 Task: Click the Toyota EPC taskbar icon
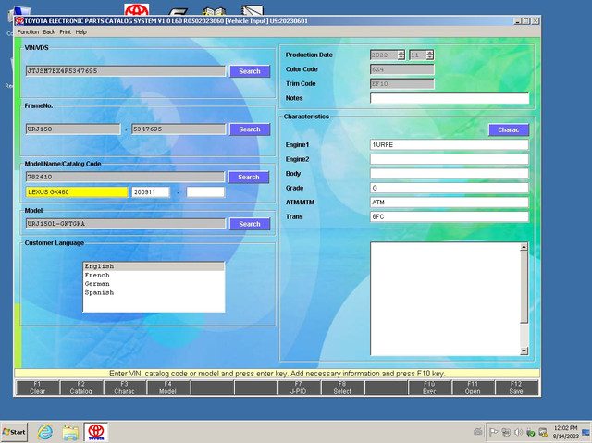[96, 432]
